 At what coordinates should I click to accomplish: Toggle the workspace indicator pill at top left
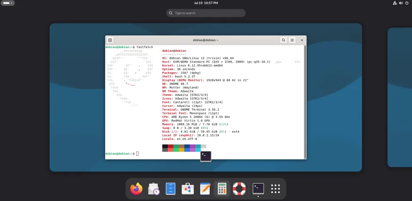(x=8, y=3)
